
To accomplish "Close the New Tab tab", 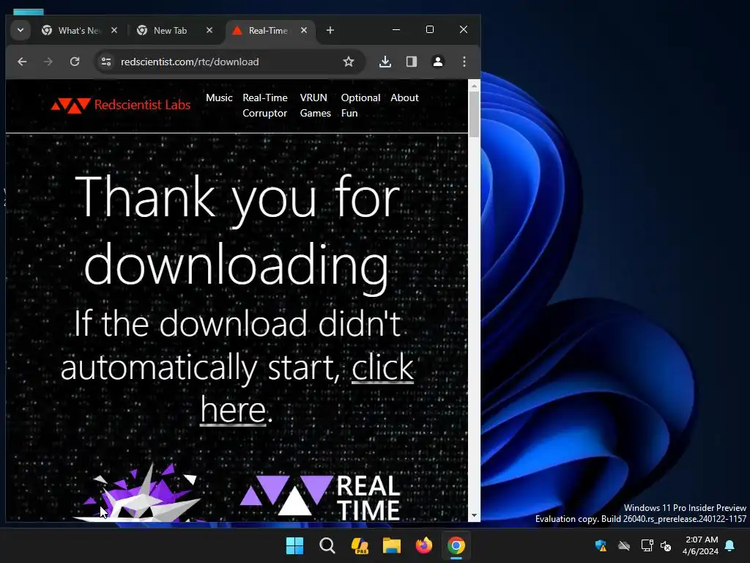I will click(209, 30).
